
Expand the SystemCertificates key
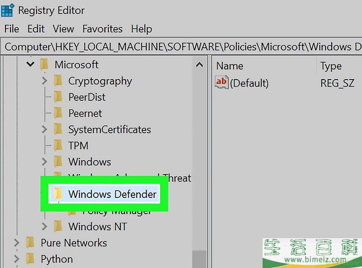pyautogui.click(x=44, y=129)
